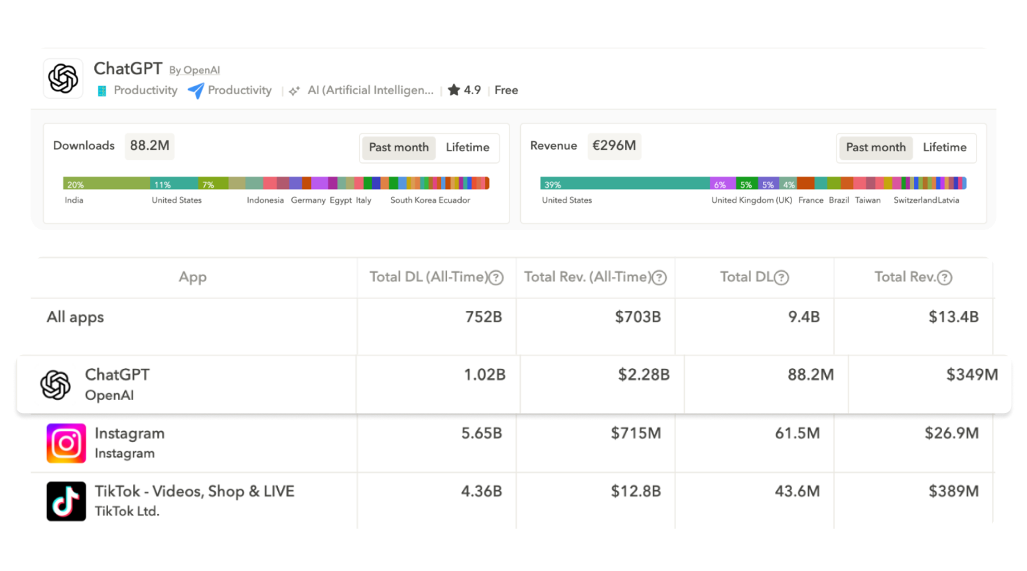
Task: Open the By OpenAI publisher link
Action: click(x=194, y=70)
